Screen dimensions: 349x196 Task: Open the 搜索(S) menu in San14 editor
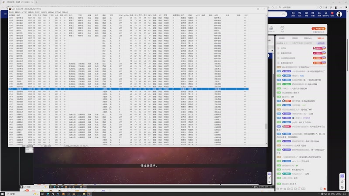(31, 12)
